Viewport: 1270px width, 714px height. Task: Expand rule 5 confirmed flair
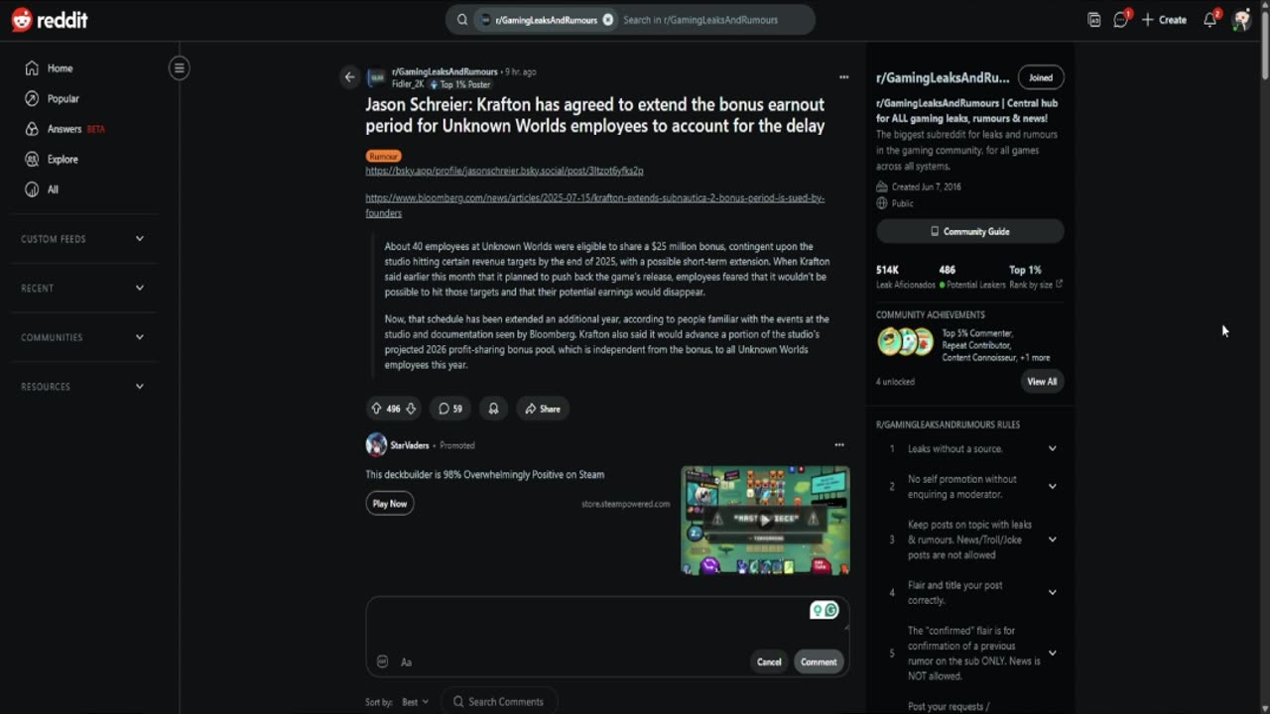point(970,653)
